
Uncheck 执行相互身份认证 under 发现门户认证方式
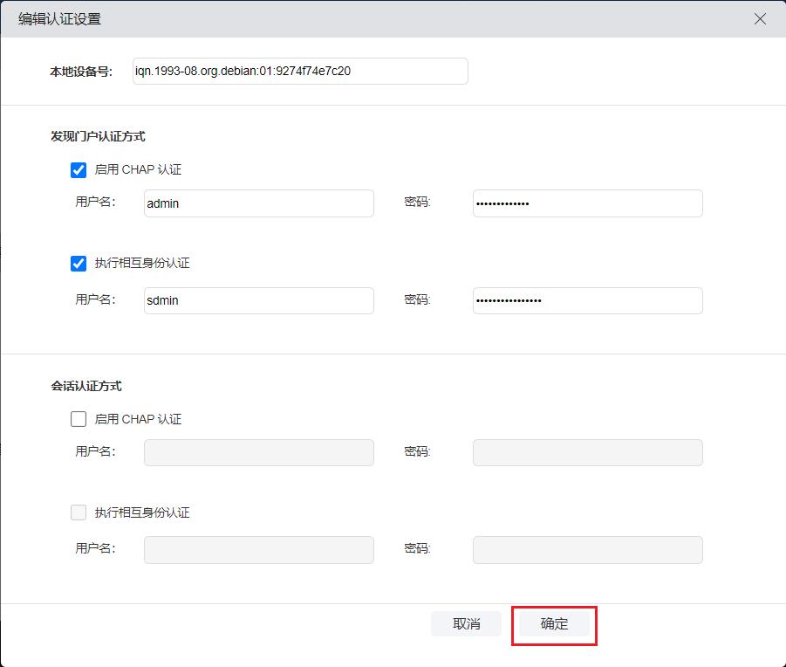79,264
